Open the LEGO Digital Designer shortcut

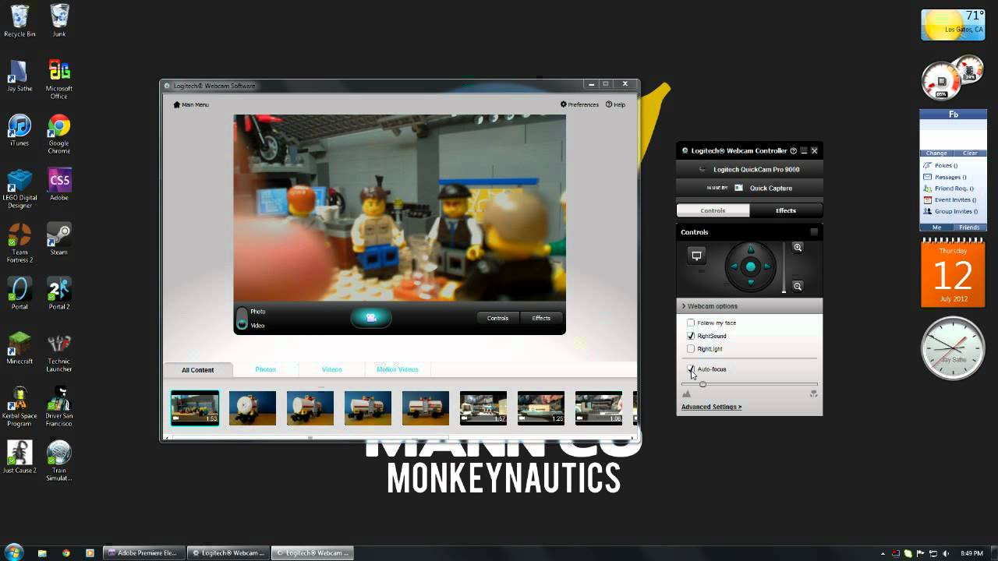click(x=19, y=189)
